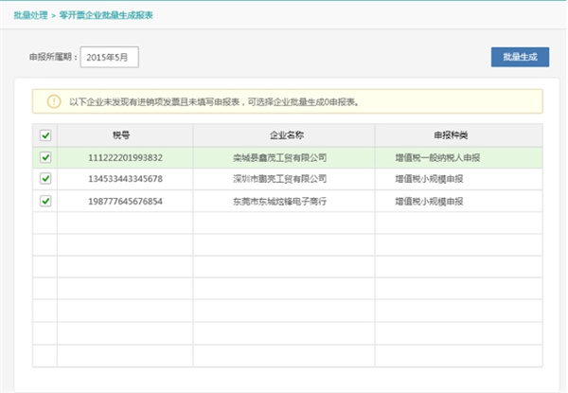Select the 东莞市 company name in third row

click(279, 201)
